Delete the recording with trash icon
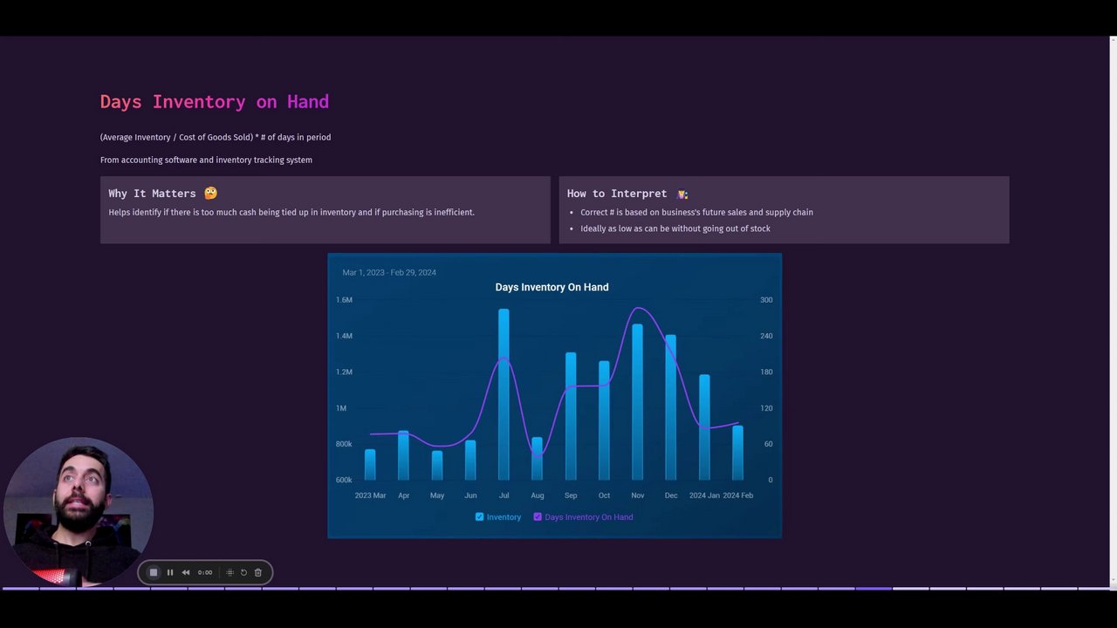The image size is (1117, 628). (258, 572)
